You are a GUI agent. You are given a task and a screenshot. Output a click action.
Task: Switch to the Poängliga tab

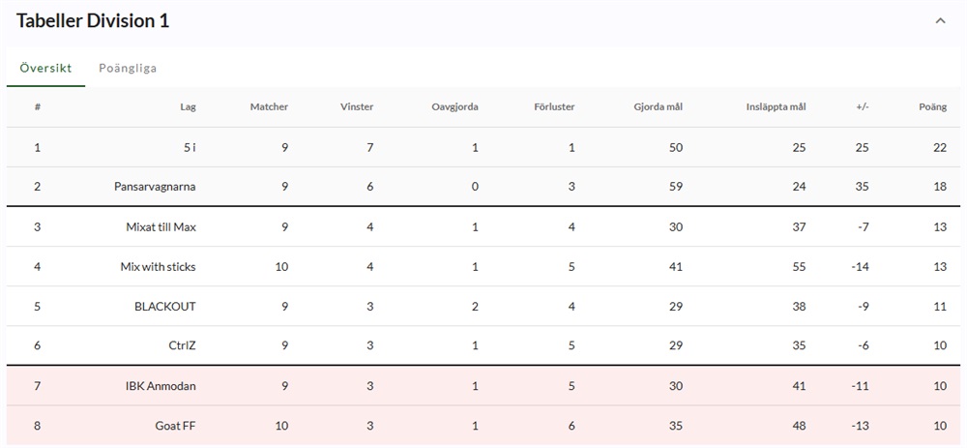click(x=128, y=69)
